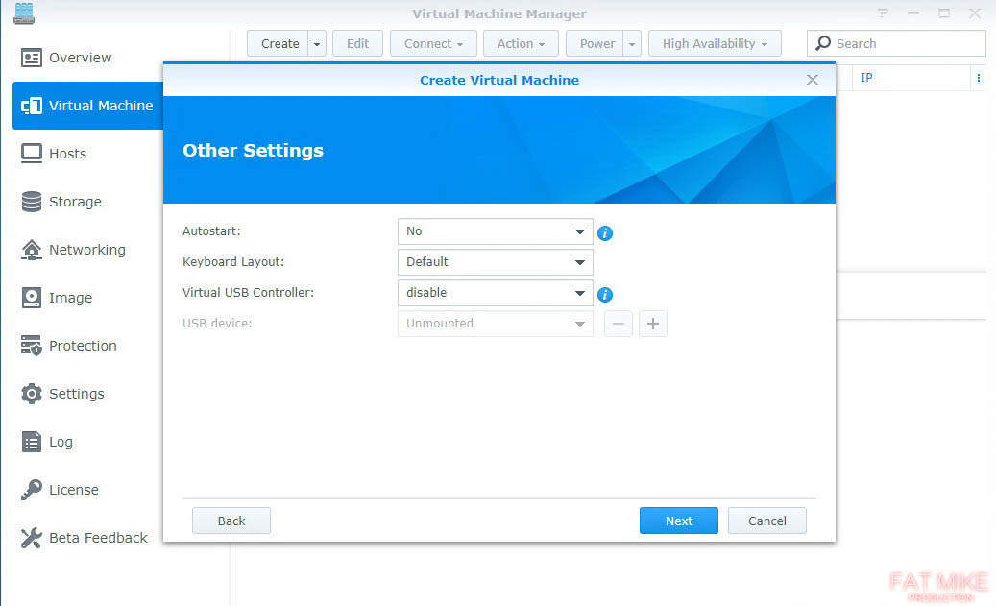The image size is (996, 606).
Task: Open the Action dropdown menu
Action: (x=521, y=44)
